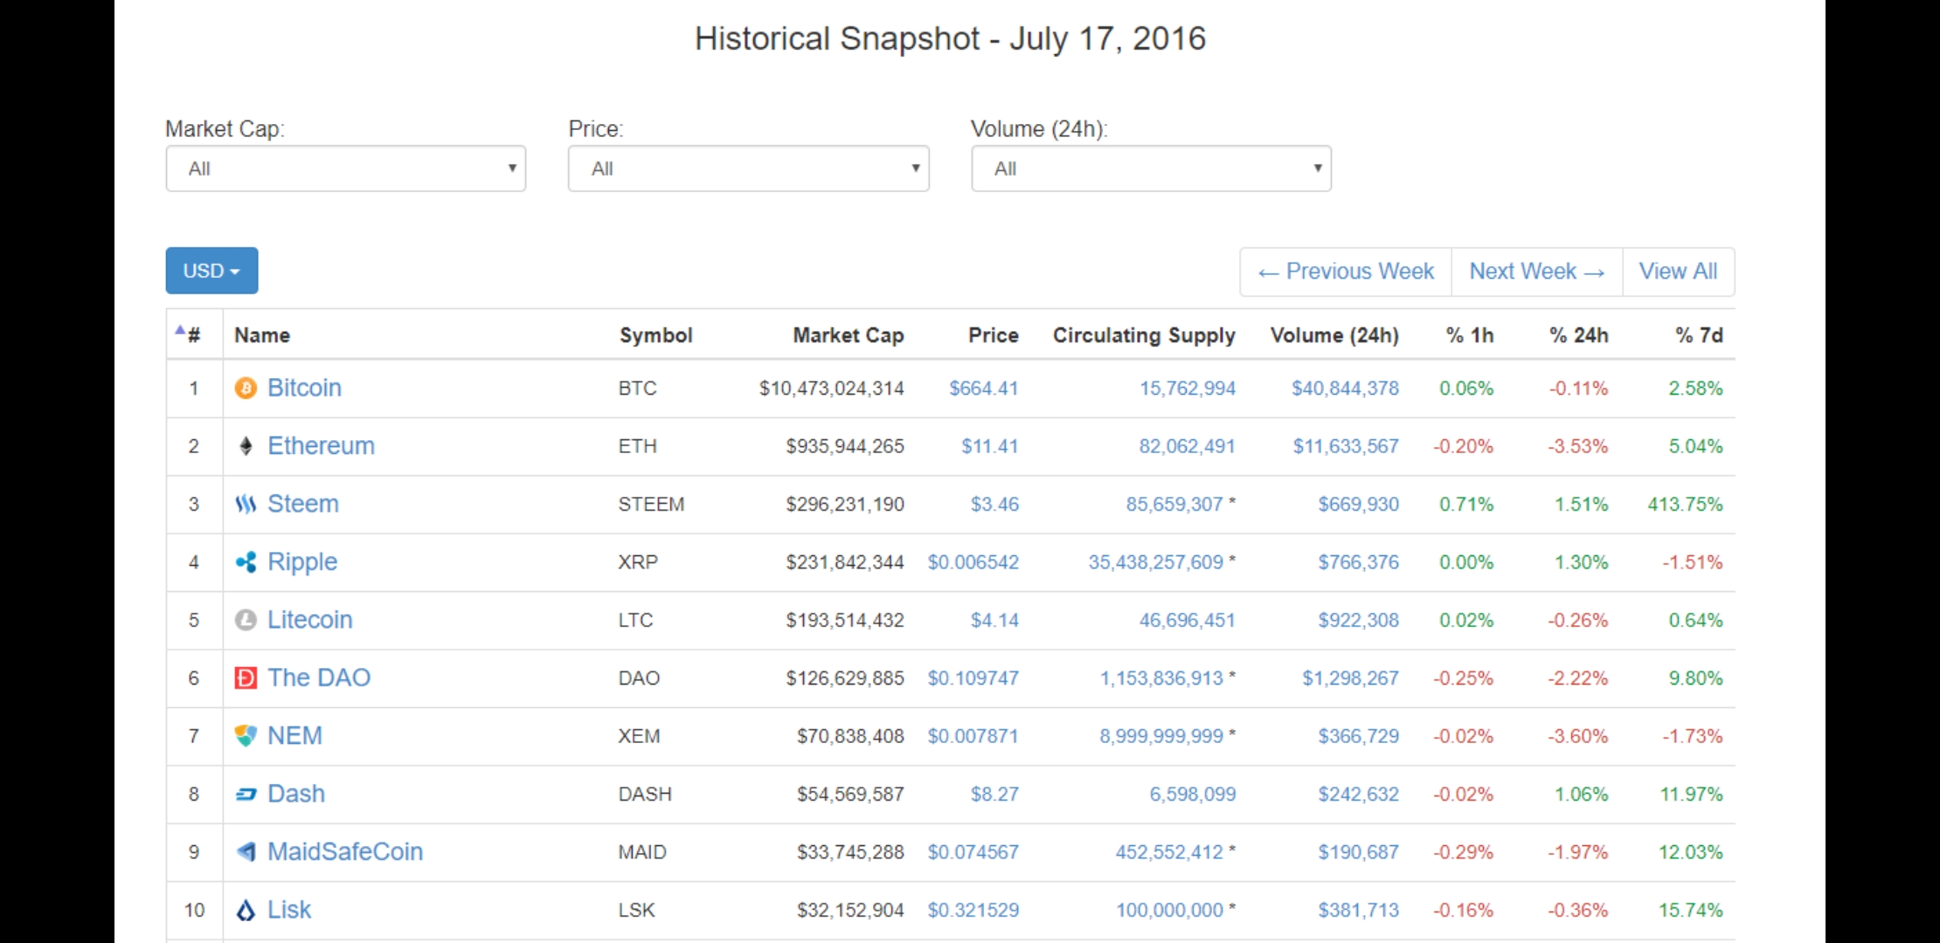1940x943 pixels.
Task: Open the USD currency selector
Action: click(x=211, y=271)
